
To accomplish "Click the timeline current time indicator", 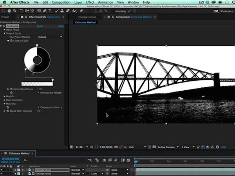I will [x=136, y=162].
